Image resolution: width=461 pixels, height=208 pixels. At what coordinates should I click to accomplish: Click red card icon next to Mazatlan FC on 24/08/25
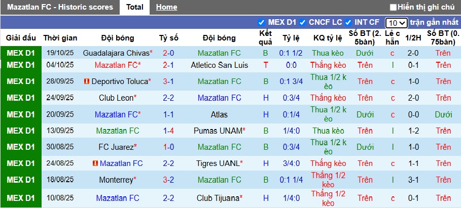point(95,163)
